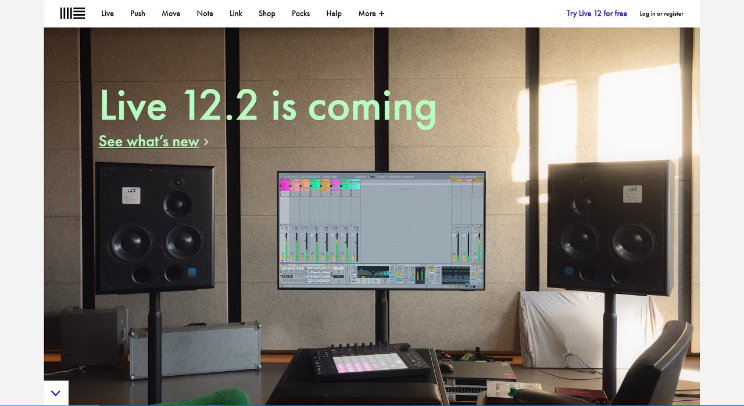Viewport: 744px width, 406px height.
Task: Click Log in or register
Action: 661,13
